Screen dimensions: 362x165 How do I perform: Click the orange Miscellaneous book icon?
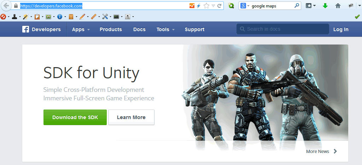pyautogui.click(x=71, y=17)
